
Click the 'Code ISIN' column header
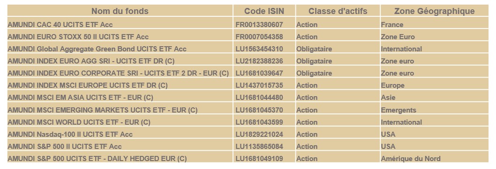[264, 11]
